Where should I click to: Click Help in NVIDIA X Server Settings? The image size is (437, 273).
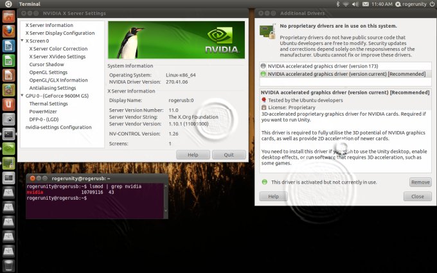[193, 155]
